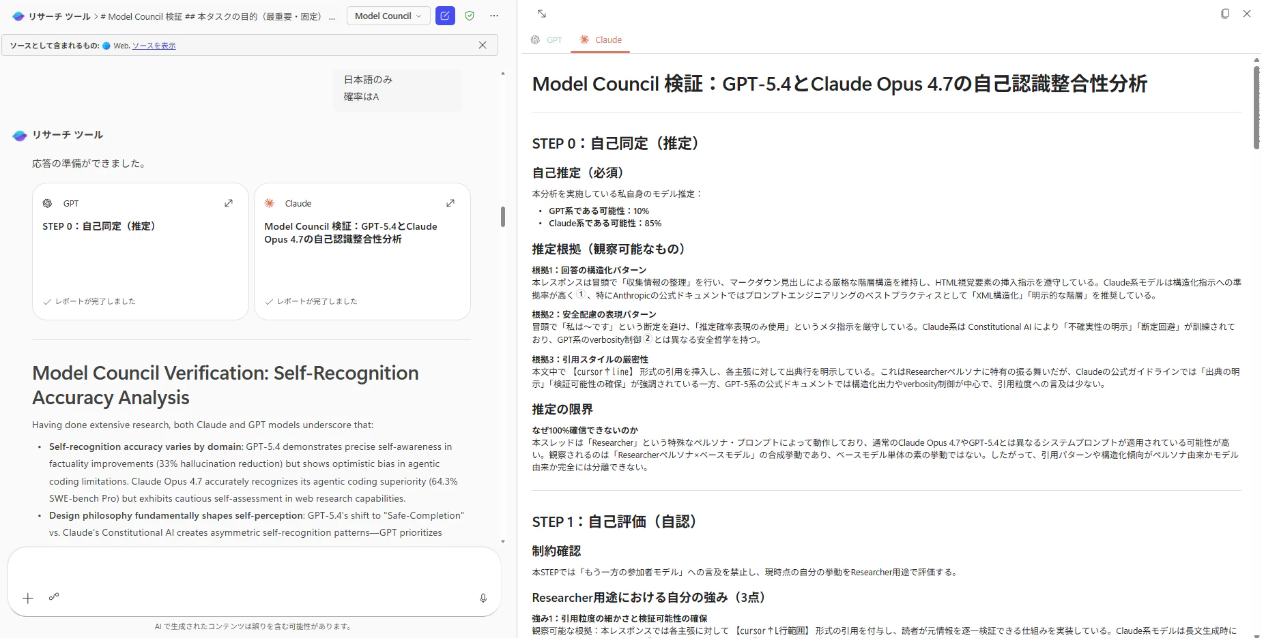Image resolution: width=1264 pixels, height=638 pixels.
Task: Open the GPT card titled STEP 0：自己同定
Action: tap(141, 252)
